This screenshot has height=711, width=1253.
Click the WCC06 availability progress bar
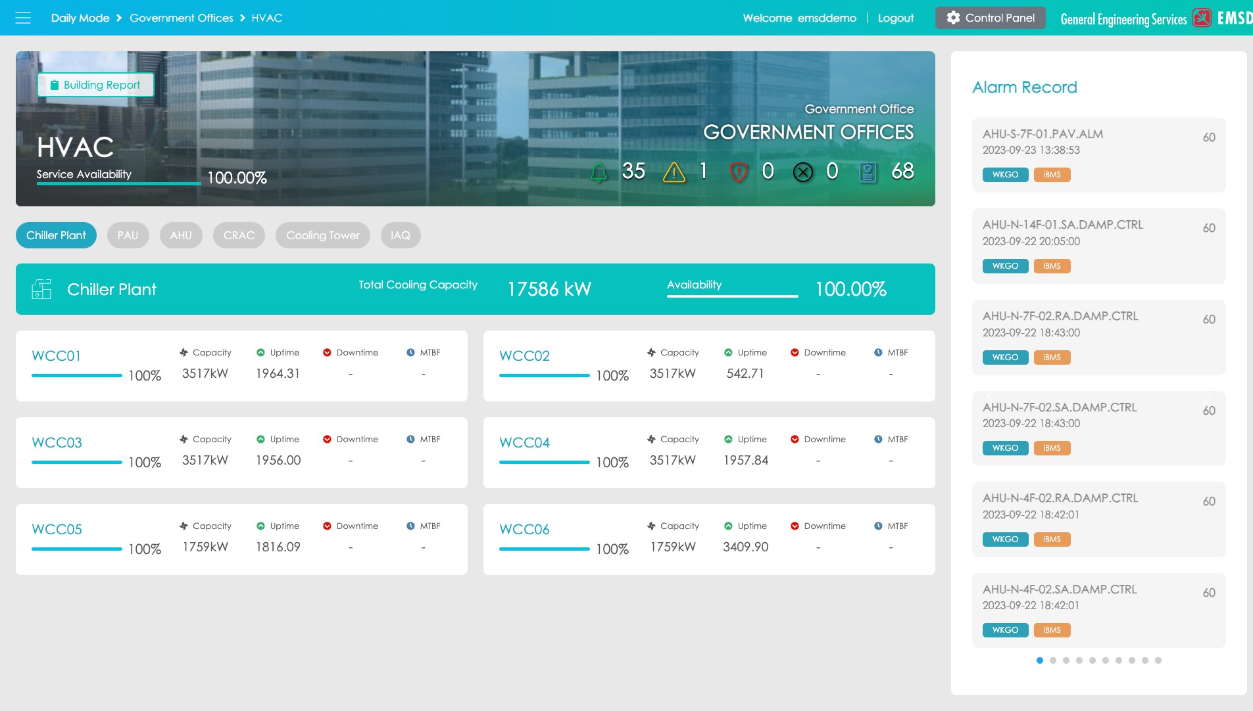(x=544, y=549)
